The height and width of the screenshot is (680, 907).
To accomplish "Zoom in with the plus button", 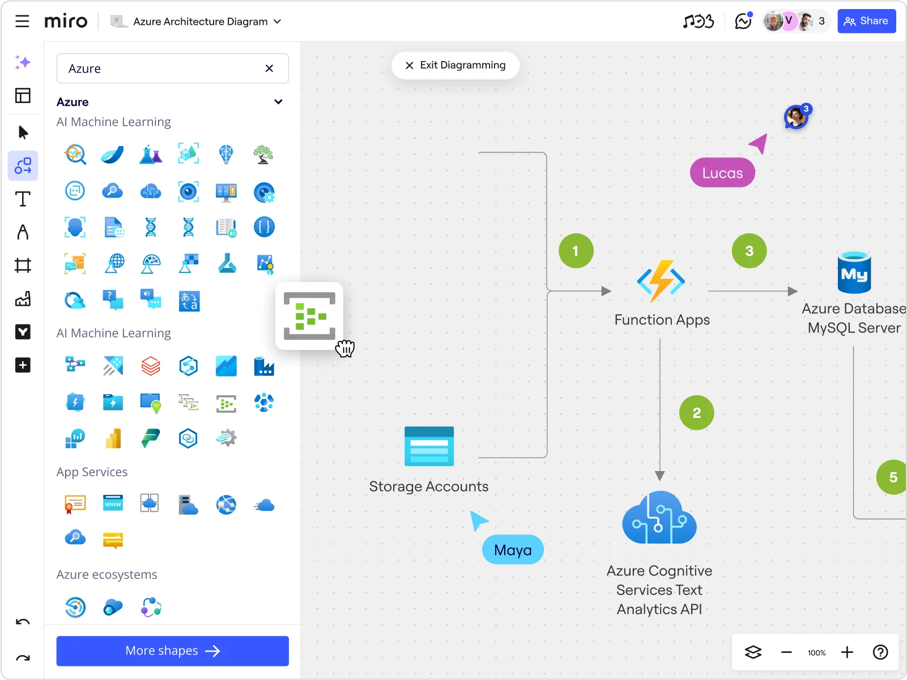I will tap(847, 652).
